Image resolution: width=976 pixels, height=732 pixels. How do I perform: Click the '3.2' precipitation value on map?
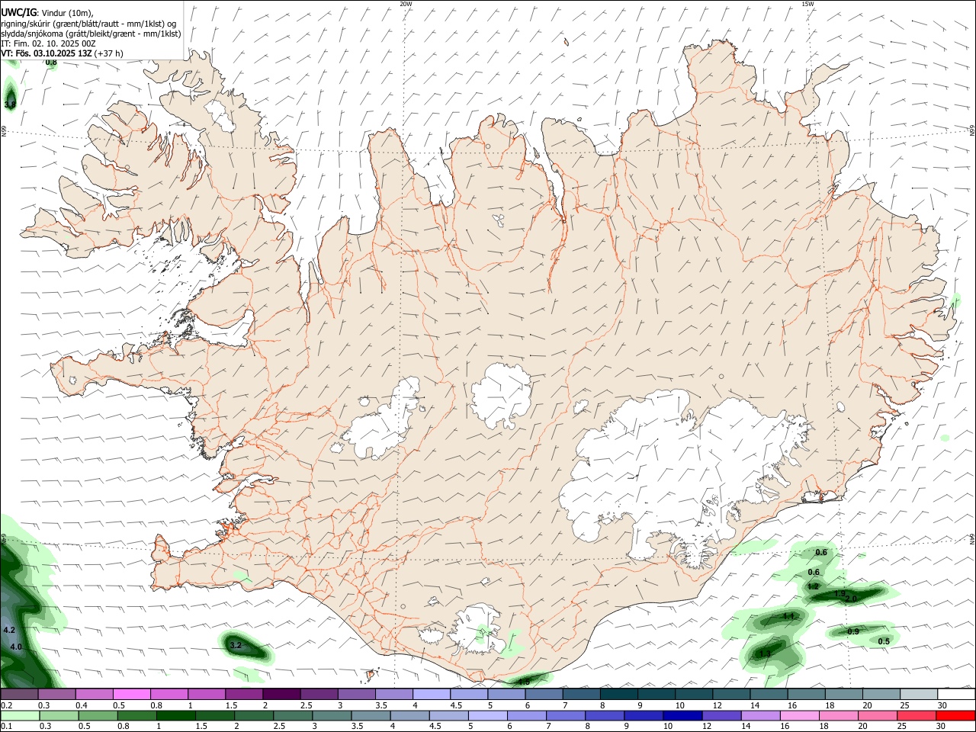pos(236,645)
